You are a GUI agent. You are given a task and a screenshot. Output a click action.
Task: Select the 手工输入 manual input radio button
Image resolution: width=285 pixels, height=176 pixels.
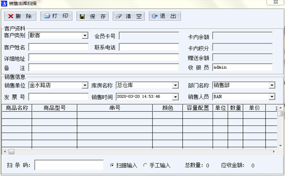[145, 165]
